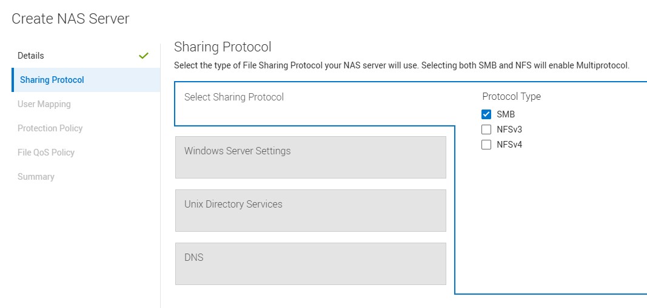Click the Sharing Protocol page heading
Screen dimensions: 647x308
coord(223,47)
